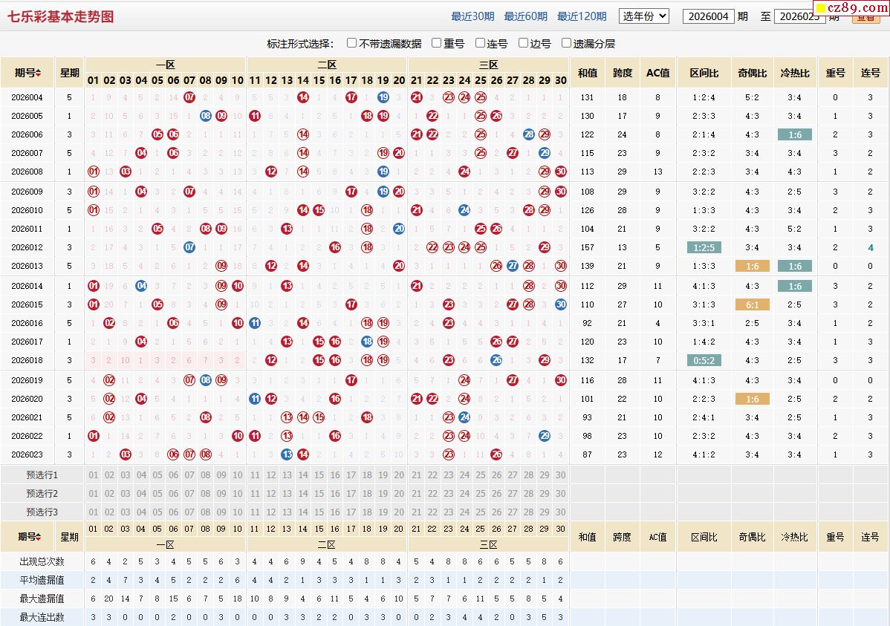Select number 25 in 预选行3
This screenshot has height=626, width=890.
point(480,512)
